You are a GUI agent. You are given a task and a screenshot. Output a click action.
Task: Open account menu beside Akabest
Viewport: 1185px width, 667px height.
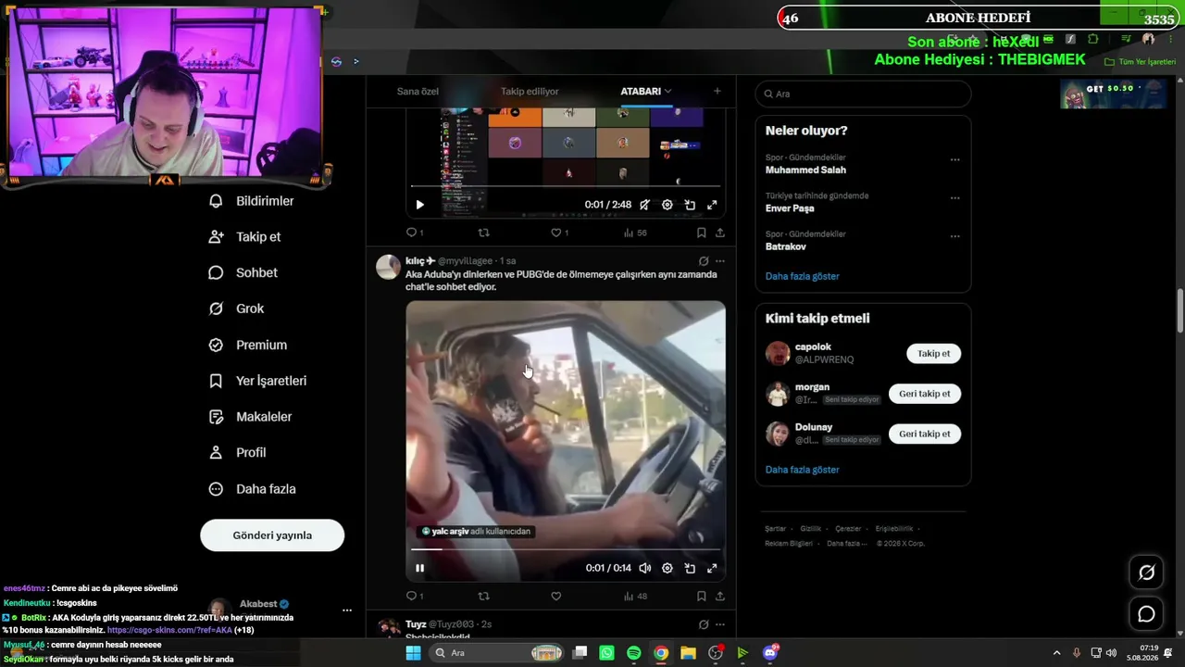point(347,610)
